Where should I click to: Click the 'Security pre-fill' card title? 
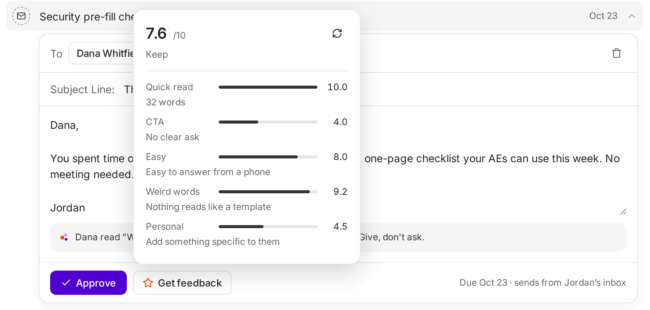(87, 17)
